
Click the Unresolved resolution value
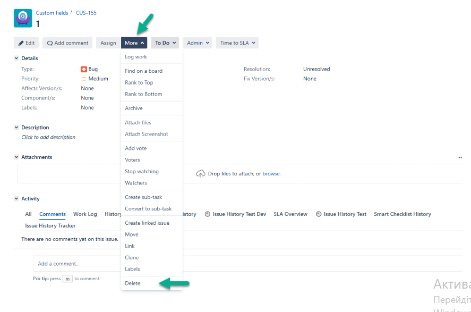point(316,69)
